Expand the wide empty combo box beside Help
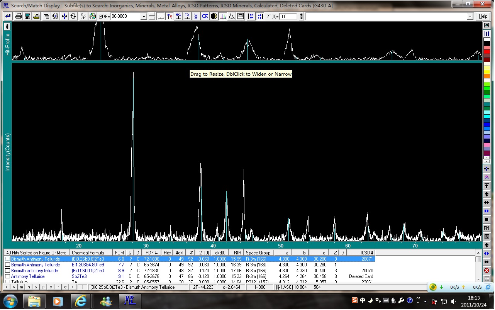The width and height of the screenshot is (495, 310). [x=470, y=17]
